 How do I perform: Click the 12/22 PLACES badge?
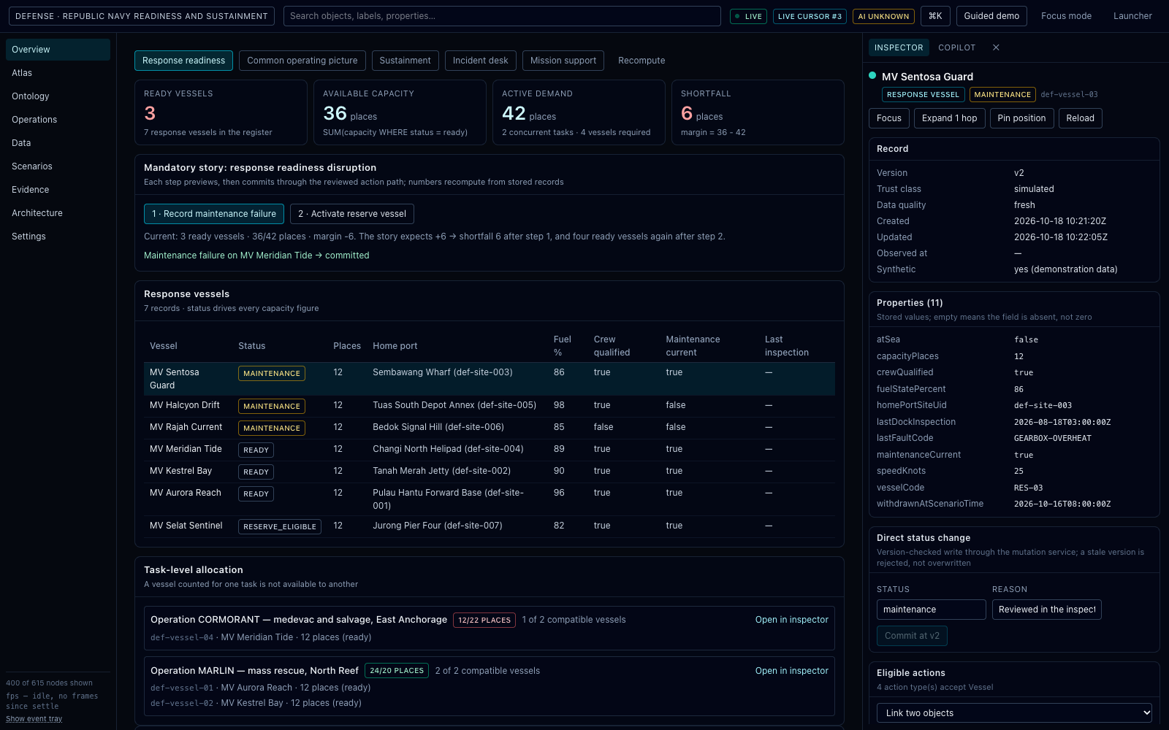(x=484, y=620)
